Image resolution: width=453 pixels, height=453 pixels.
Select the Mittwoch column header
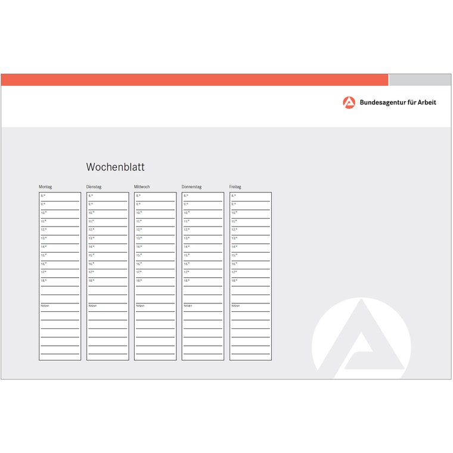142,187
